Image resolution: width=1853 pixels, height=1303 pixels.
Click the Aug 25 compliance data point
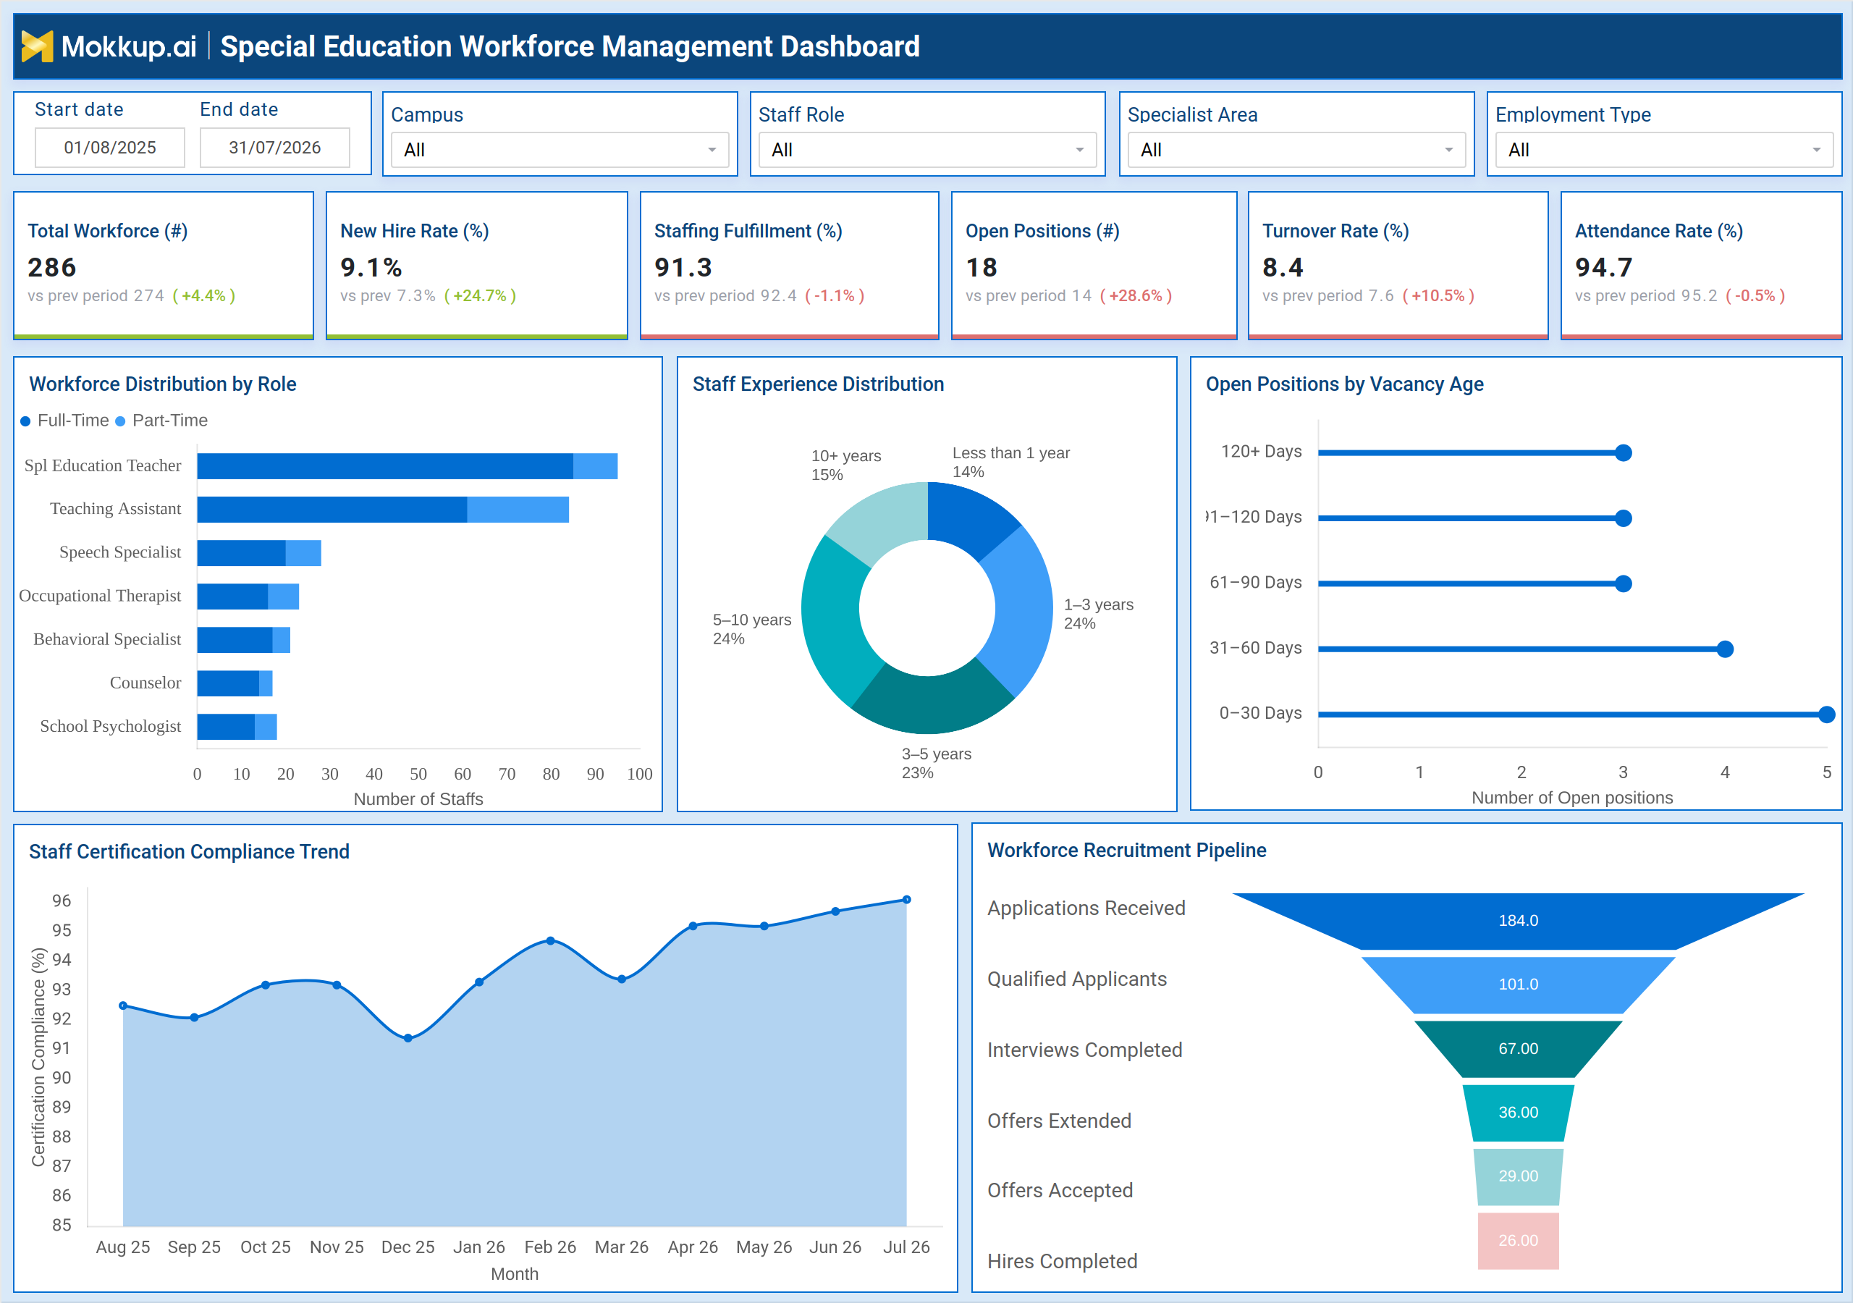(122, 1006)
